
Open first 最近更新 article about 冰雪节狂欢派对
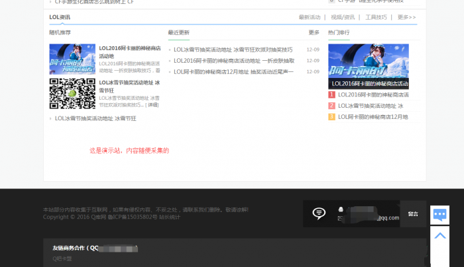[233, 50]
